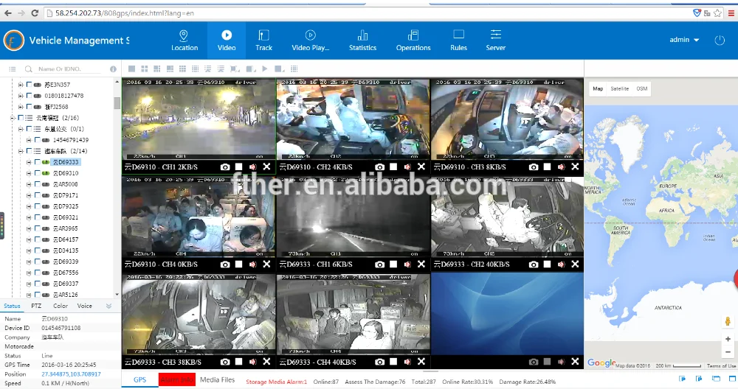The image size is (738, 389).
Task: Toggle sound on 云D69333 CH2 video
Action: [x=561, y=264]
